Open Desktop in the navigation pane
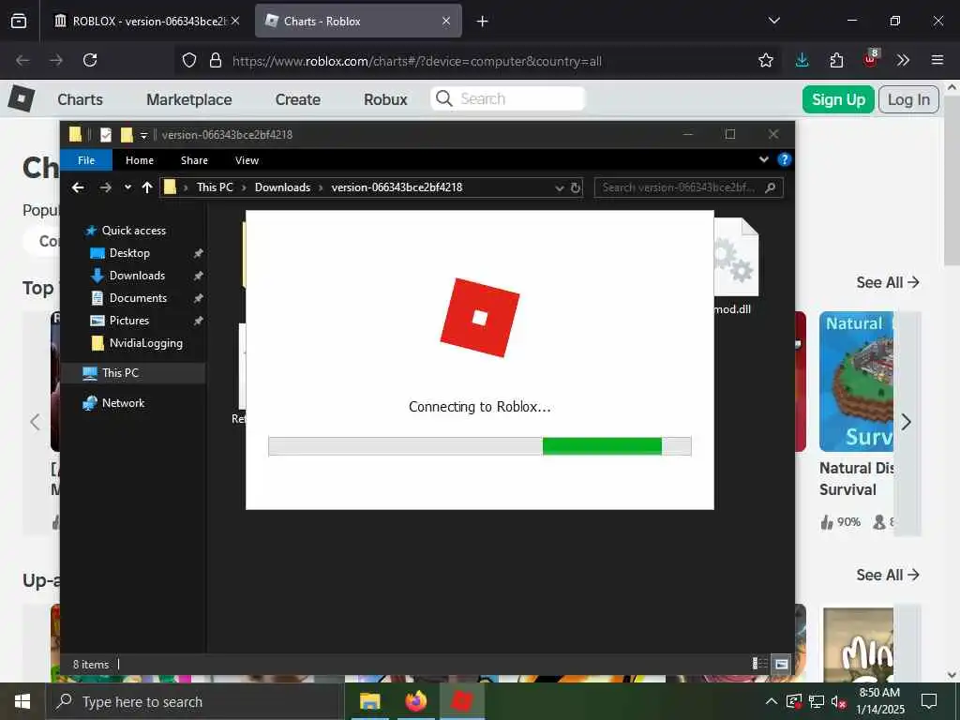 [x=129, y=253]
